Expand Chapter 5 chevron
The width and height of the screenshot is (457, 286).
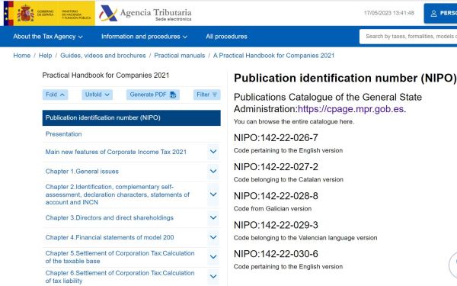[x=213, y=257]
